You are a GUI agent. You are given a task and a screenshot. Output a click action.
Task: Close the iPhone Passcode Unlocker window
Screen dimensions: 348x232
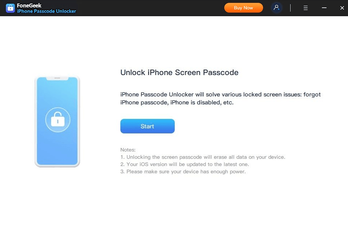(342, 8)
